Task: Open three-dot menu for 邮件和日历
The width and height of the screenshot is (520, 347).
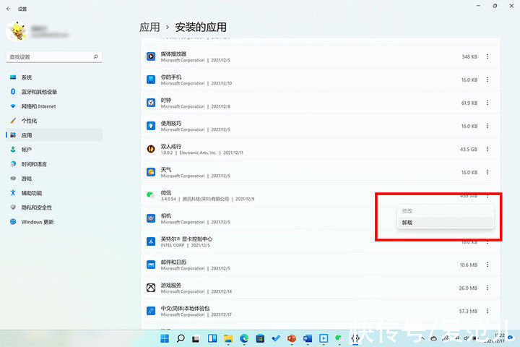Action: coord(487,265)
